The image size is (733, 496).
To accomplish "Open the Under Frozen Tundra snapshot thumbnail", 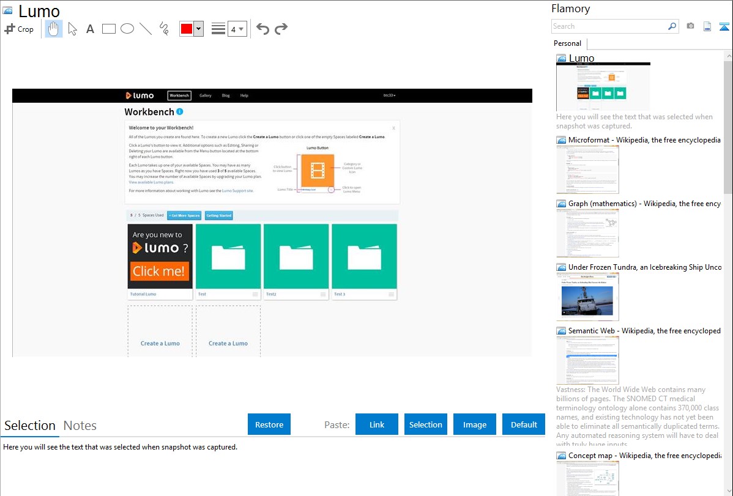I will (587, 297).
